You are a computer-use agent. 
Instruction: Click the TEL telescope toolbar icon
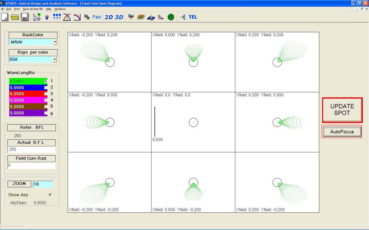pyautogui.click(x=193, y=17)
